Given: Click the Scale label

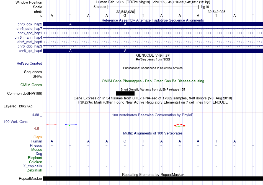Looking at the screenshot, I should 37,7.
